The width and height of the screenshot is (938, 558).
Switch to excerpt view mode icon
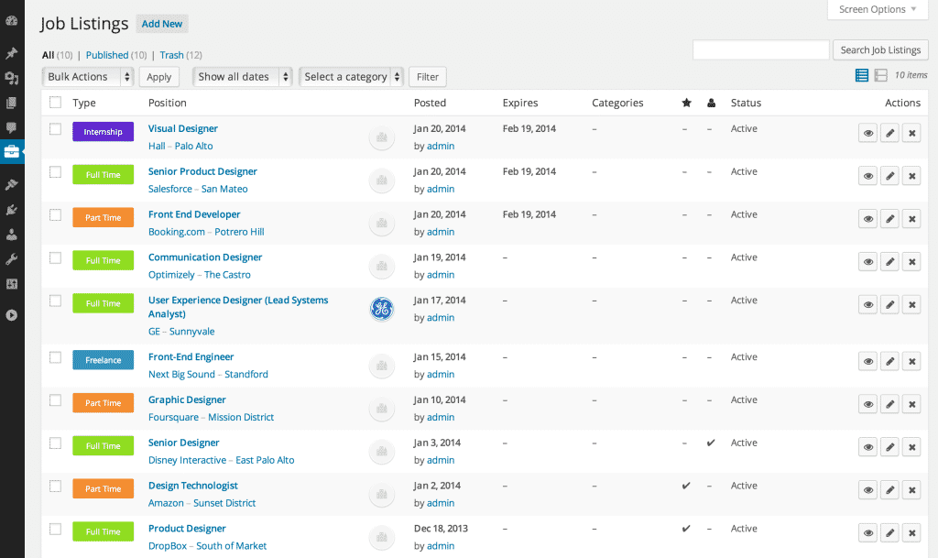coord(882,75)
